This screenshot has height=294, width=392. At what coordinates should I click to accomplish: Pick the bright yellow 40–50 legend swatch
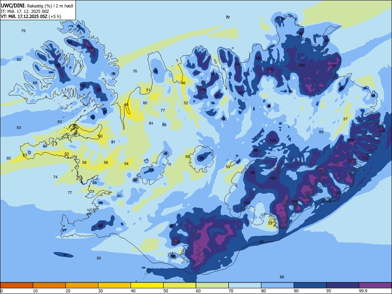point(147,285)
